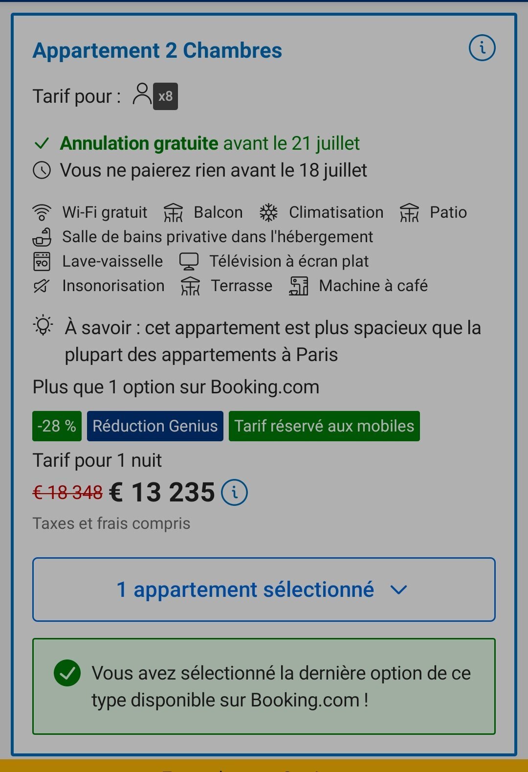Open the Appartement 2 Chambres title link
Image resolution: width=528 pixels, height=772 pixels.
[157, 50]
